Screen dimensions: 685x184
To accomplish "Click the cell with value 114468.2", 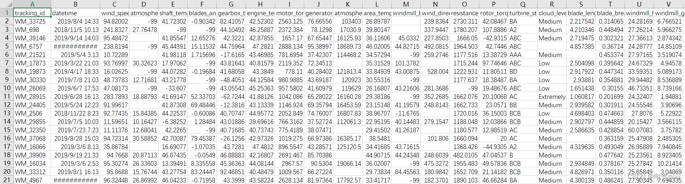I will (x=348, y=55).
